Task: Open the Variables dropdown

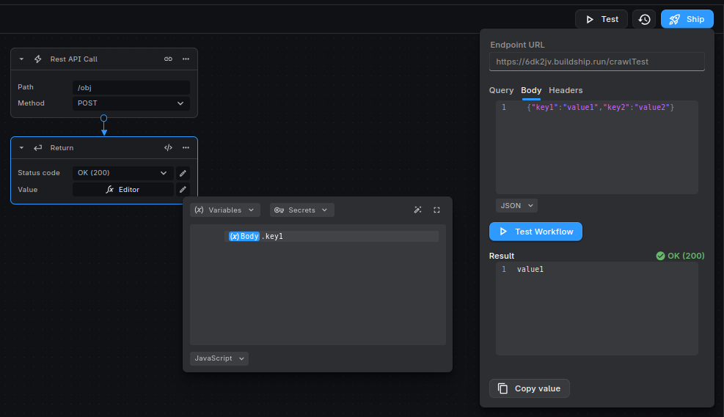Action: coord(225,210)
